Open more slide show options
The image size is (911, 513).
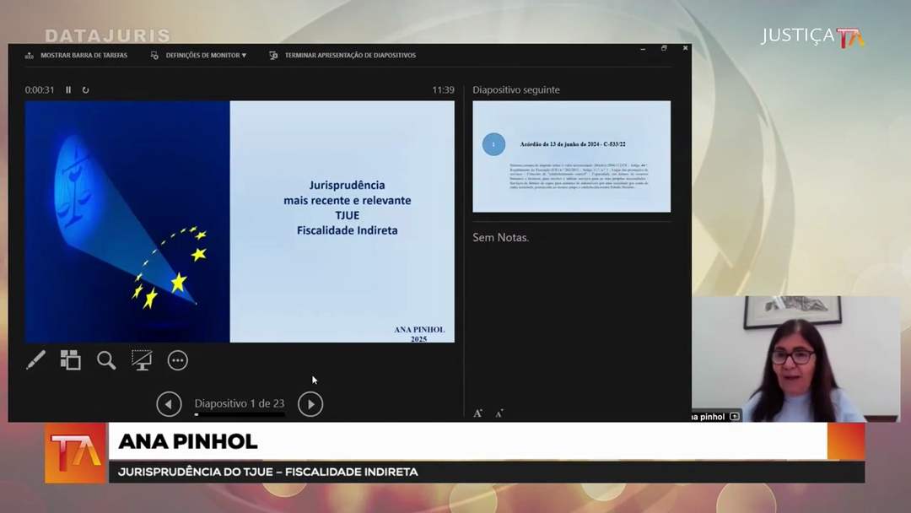(177, 360)
